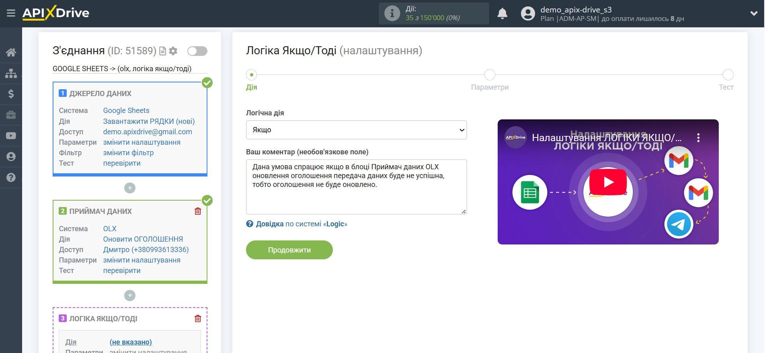Add block via plus below Приймач даних
The width and height of the screenshot is (765, 353).
(130, 296)
